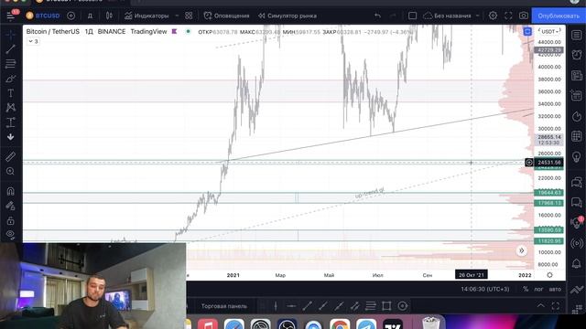
Task: Undo the last chart action
Action: coord(377,16)
